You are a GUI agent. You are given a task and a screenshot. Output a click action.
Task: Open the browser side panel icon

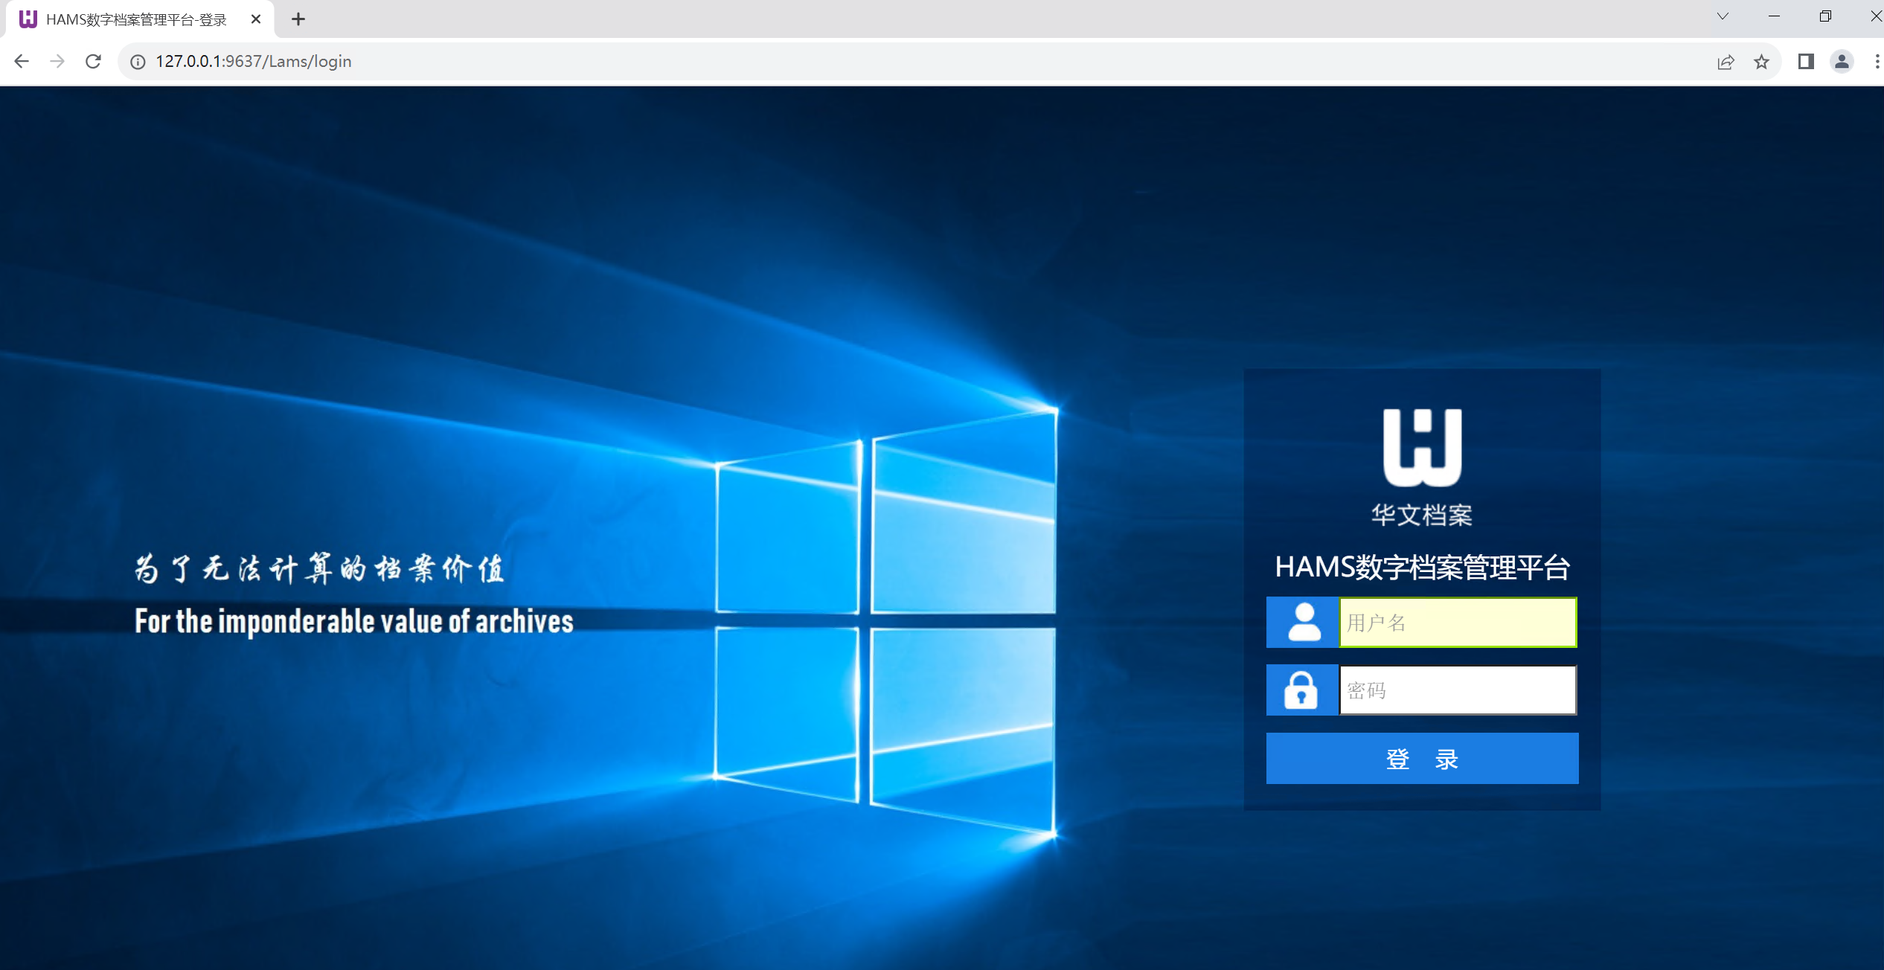[1806, 62]
